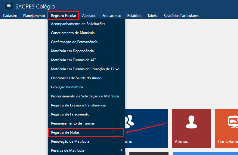Image resolution: width=238 pixels, height=155 pixels.
Task: Open the Cadastro menu
Action: pyautogui.click(x=10, y=16)
